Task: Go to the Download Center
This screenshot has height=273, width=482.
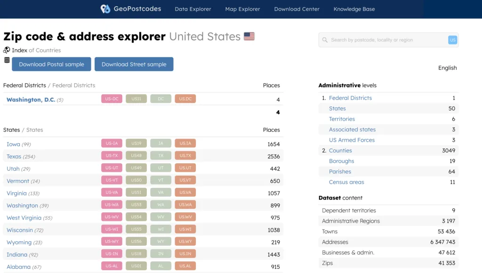Action: [297, 9]
